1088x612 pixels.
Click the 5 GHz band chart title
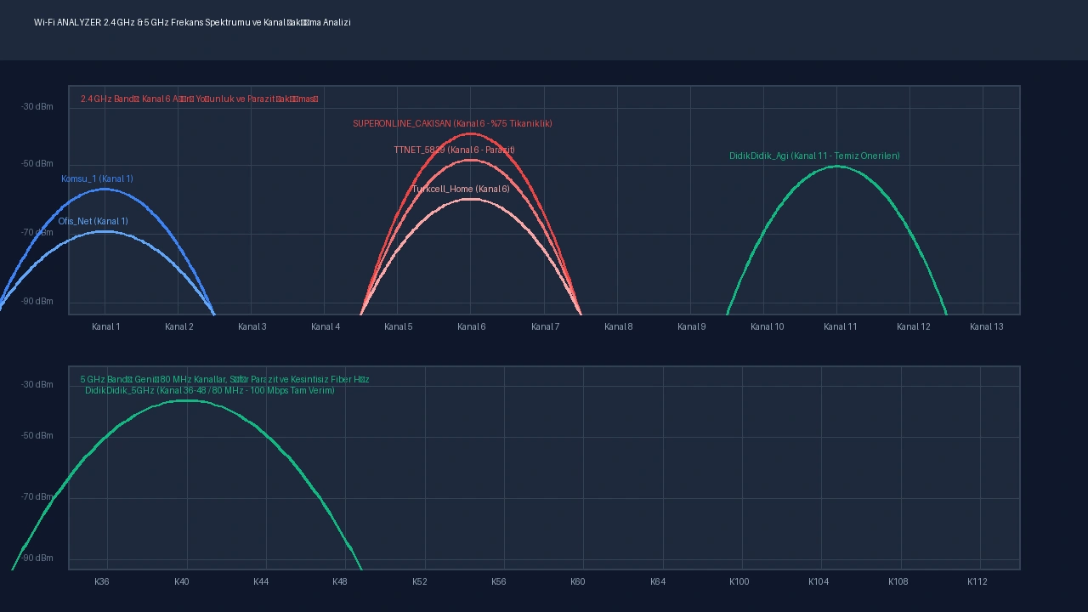(225, 379)
